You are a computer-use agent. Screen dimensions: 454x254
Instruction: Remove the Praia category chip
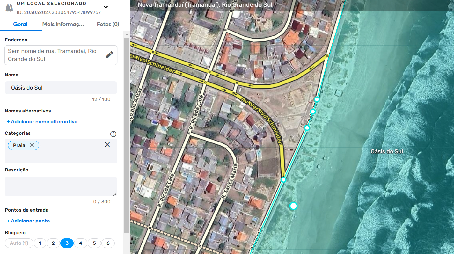32,145
